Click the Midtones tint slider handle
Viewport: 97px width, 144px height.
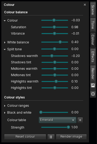click(55, 75)
